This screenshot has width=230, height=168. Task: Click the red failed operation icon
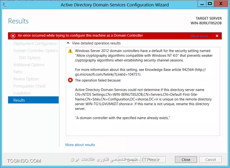pyautogui.click(x=71, y=80)
